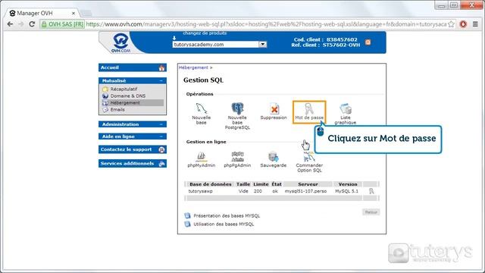Viewport: 485px width, 273px height.
Task: Close the Manager OVH tab
Action: 74,14
